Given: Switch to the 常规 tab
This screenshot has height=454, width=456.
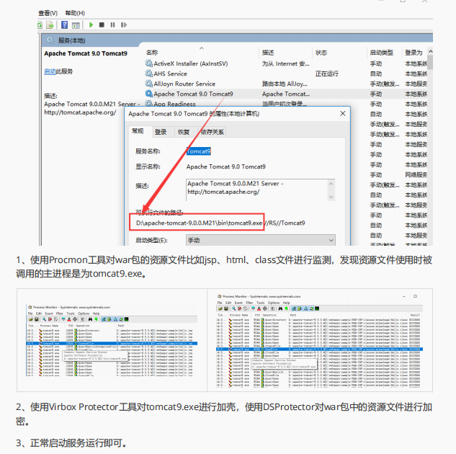Looking at the screenshot, I should (x=138, y=131).
